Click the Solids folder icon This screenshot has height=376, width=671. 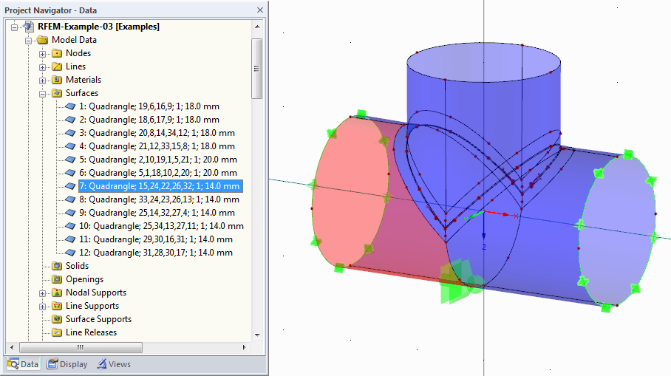pyautogui.click(x=56, y=266)
